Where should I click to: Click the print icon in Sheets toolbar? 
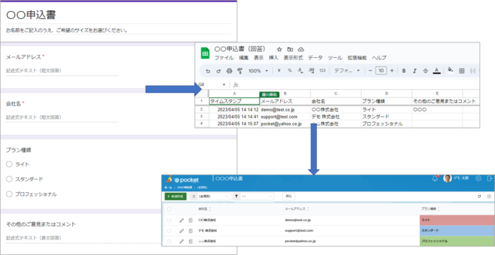click(229, 71)
